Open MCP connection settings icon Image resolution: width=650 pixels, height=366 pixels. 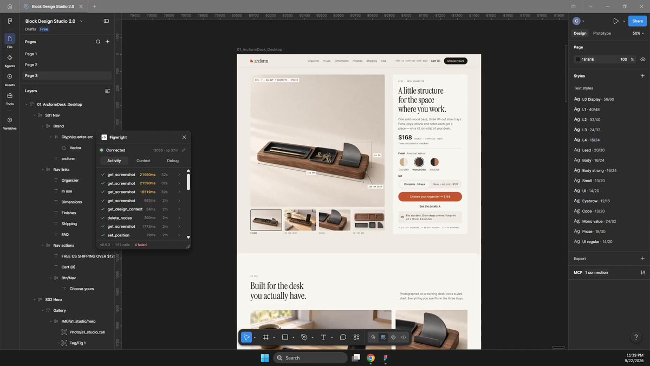(642, 272)
